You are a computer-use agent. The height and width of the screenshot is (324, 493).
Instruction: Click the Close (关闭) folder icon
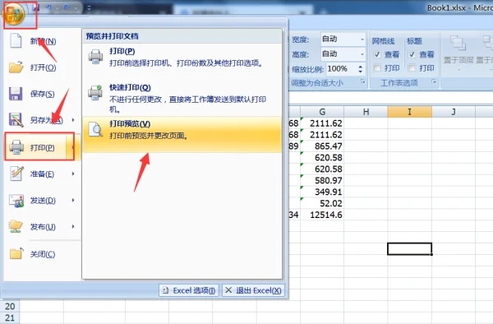point(16,253)
